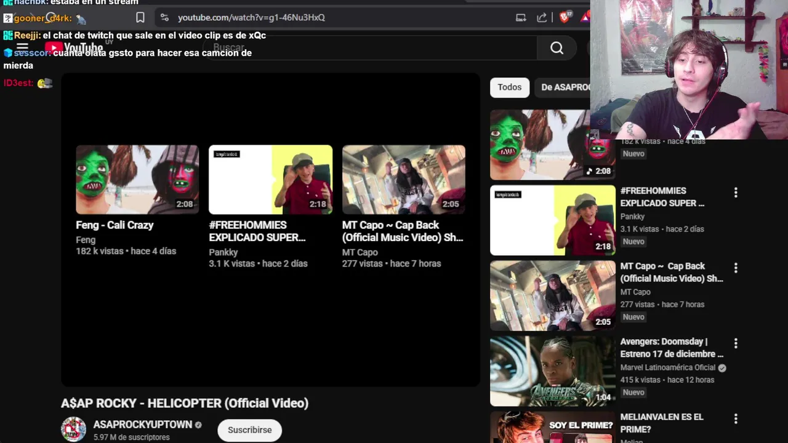Click the cast media icon in address bar
The width and height of the screenshot is (788, 443).
tap(521, 17)
